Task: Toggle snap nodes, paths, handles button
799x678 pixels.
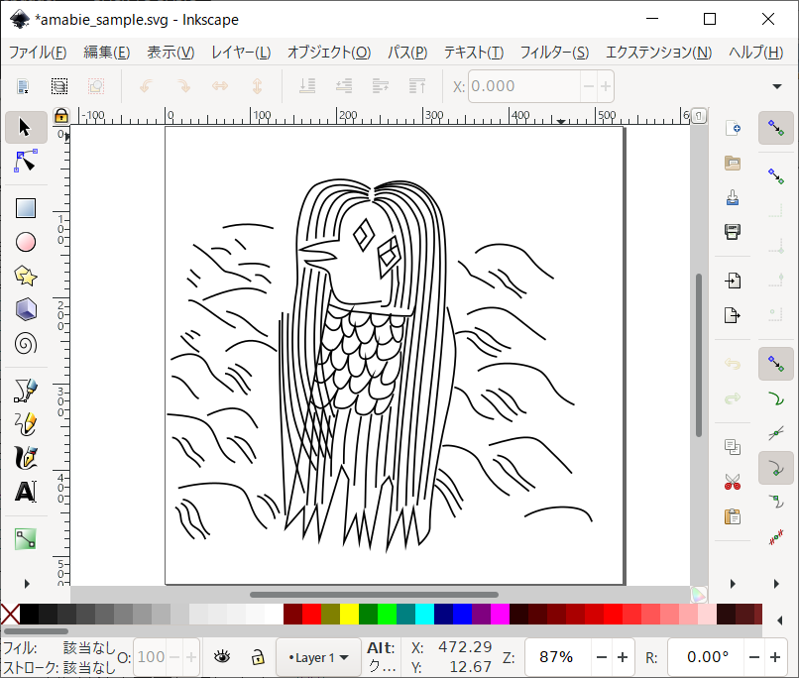Action: tap(776, 364)
